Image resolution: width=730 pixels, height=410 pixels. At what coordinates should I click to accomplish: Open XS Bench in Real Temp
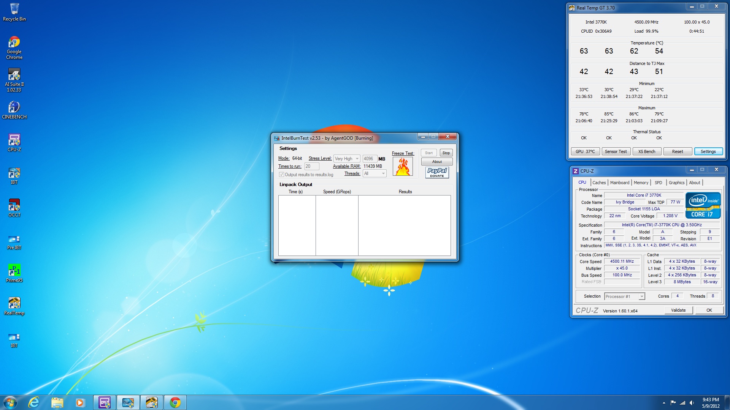pos(646,151)
